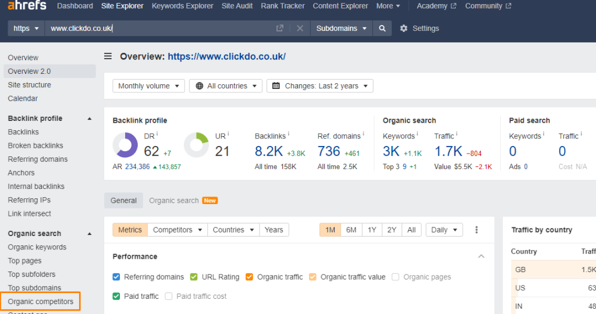596x314 pixels.
Task: Click the Ahrefs logo
Action: [24, 6]
